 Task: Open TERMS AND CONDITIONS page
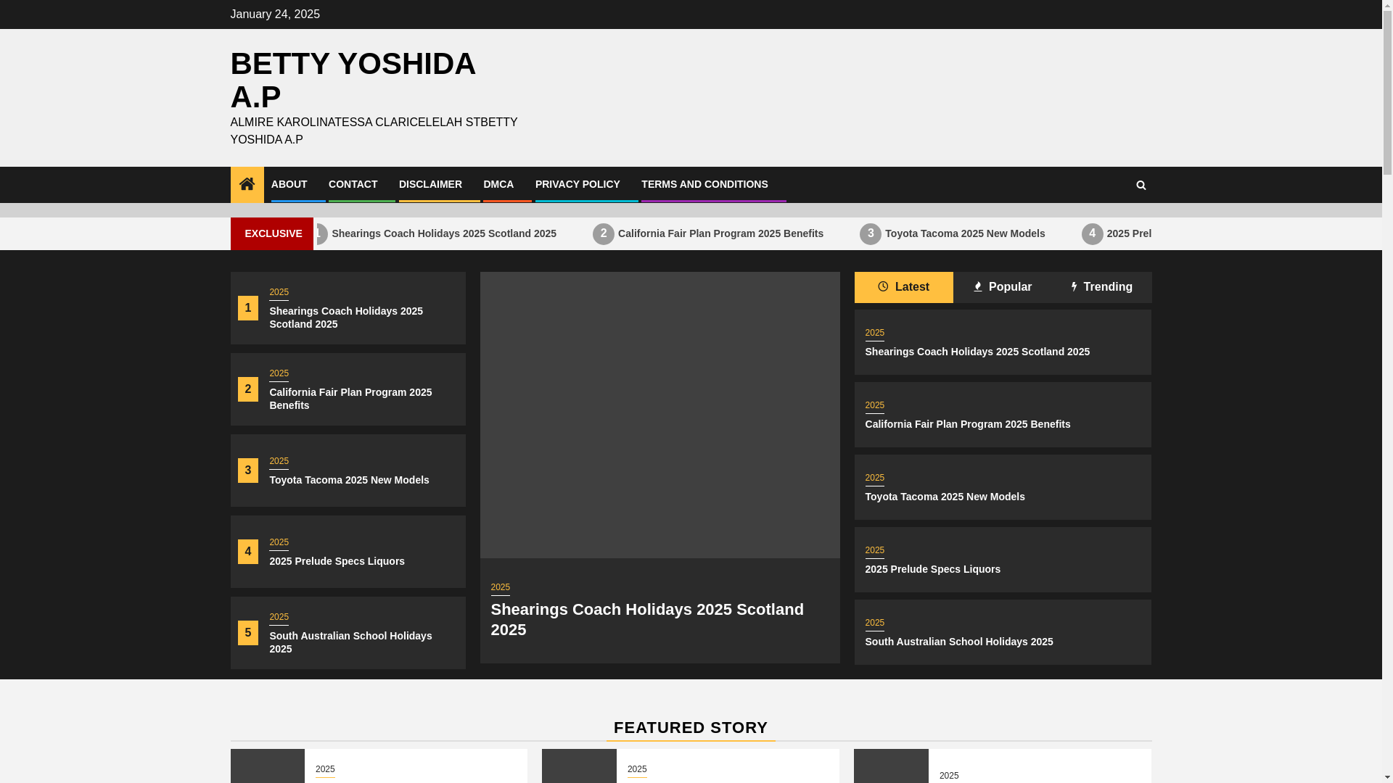click(x=704, y=184)
